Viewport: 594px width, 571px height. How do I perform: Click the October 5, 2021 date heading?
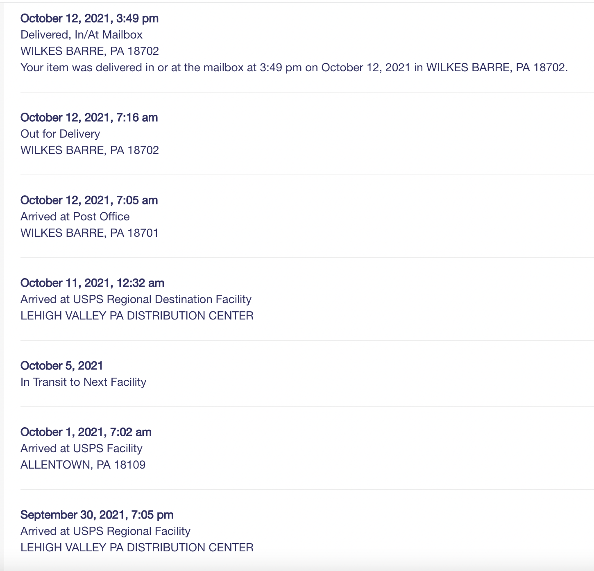click(x=61, y=366)
